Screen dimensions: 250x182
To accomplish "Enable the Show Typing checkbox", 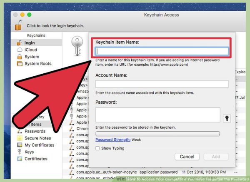I will click(x=97, y=148).
